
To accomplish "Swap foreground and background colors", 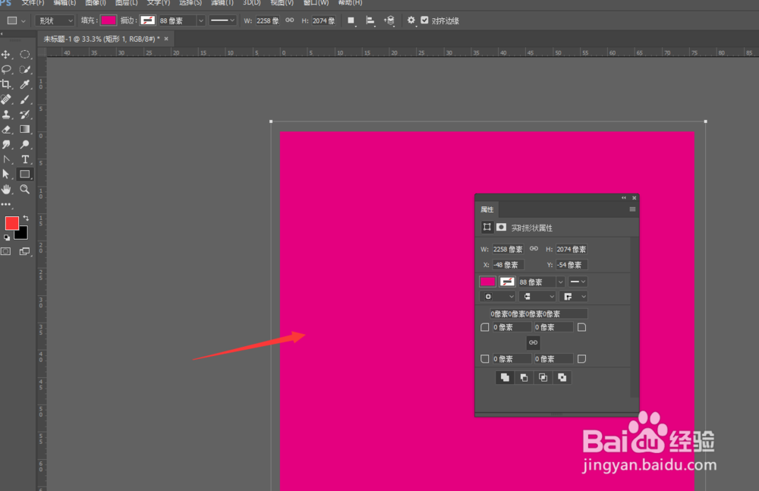I will pos(26,219).
